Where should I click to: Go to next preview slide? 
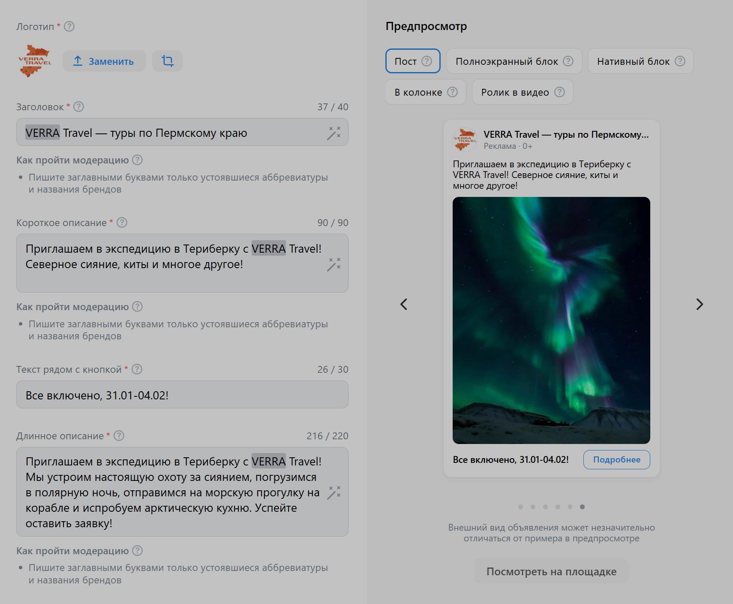pyautogui.click(x=700, y=304)
